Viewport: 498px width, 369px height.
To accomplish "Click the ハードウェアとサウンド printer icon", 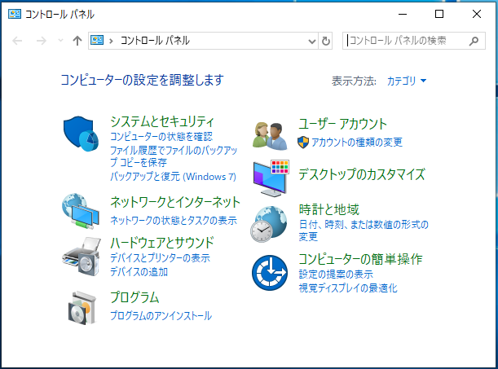I will (82, 257).
